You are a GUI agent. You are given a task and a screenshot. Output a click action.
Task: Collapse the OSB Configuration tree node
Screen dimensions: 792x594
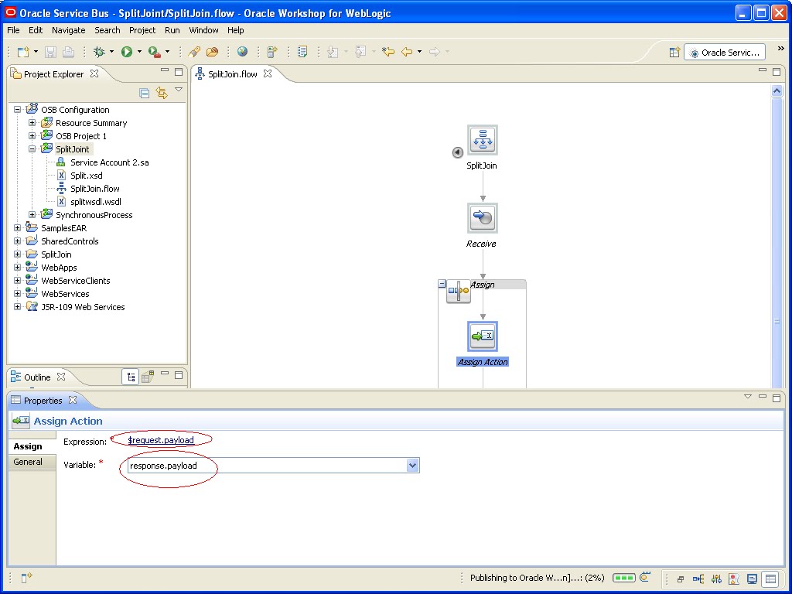click(x=18, y=110)
